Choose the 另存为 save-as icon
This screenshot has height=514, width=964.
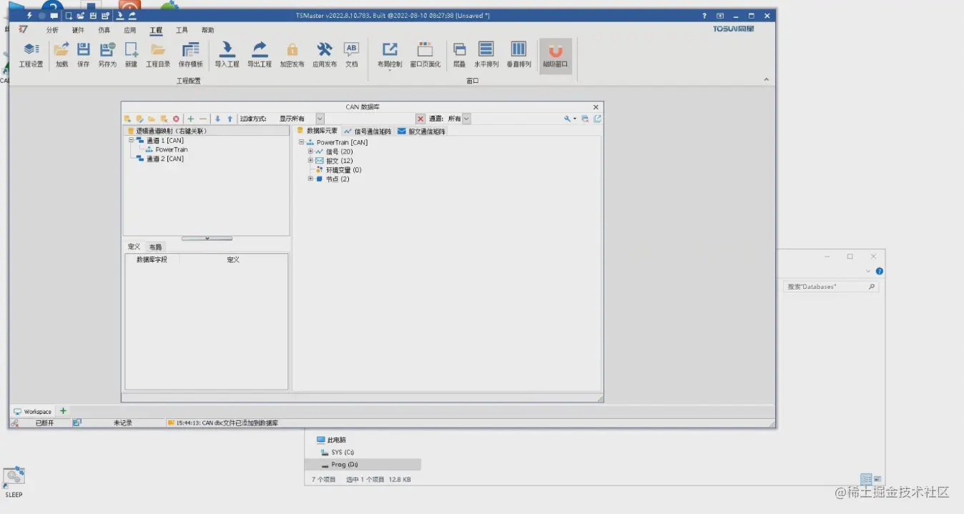[x=107, y=55]
